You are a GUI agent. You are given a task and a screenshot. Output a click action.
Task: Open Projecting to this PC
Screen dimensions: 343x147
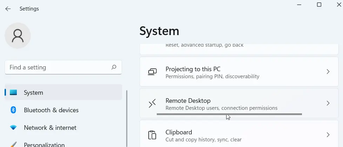coord(239,72)
